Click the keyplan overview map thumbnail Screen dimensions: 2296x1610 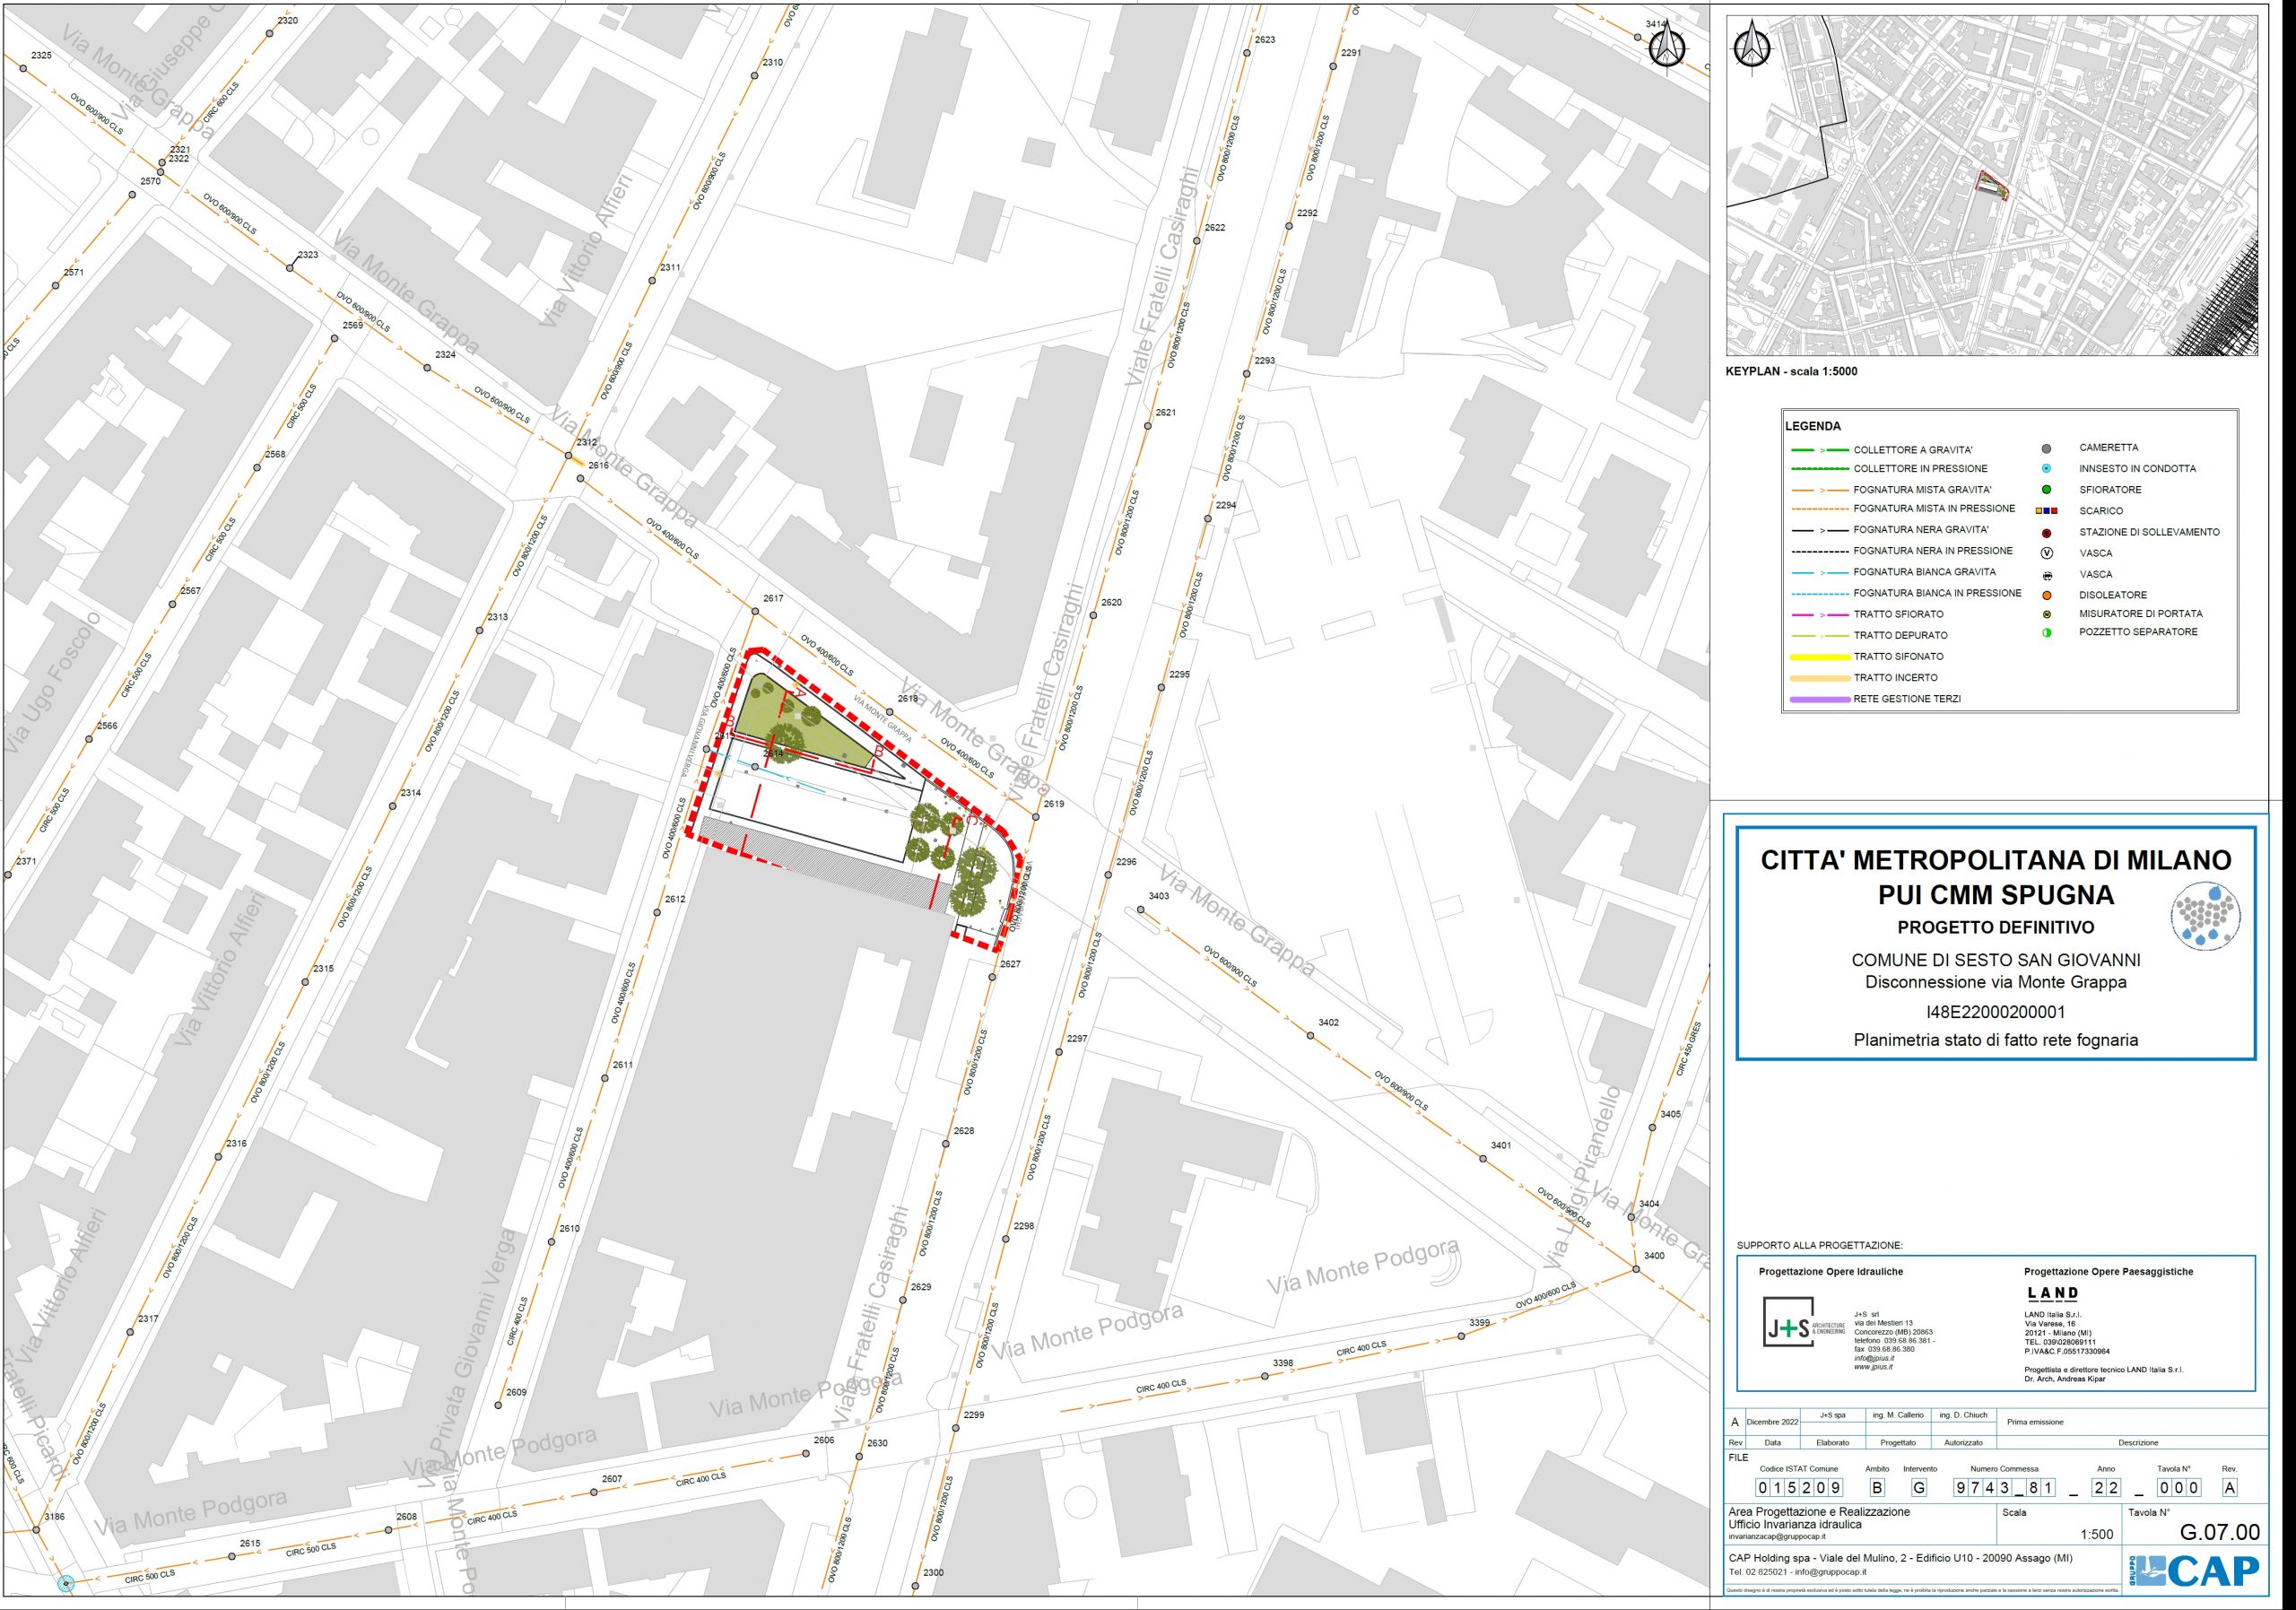(x=1992, y=186)
